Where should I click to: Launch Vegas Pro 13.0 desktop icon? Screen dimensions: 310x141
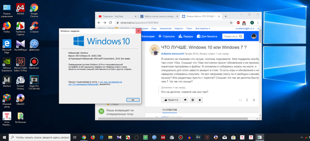point(34,83)
